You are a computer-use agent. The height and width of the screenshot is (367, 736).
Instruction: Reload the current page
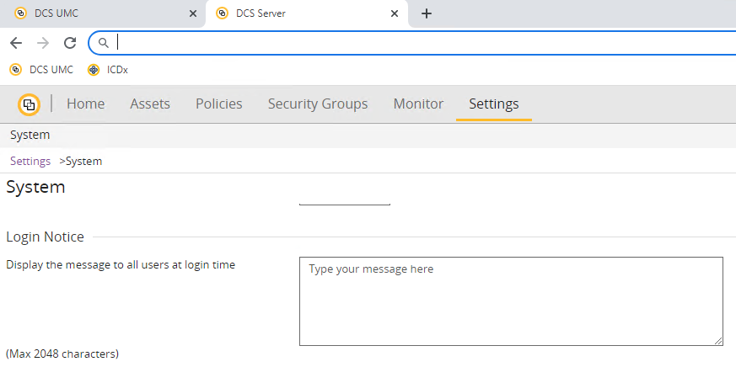pyautogui.click(x=70, y=43)
